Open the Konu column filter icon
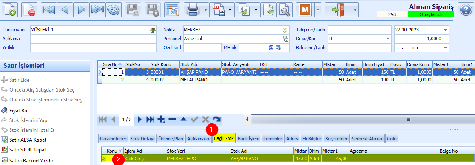 click(120, 151)
